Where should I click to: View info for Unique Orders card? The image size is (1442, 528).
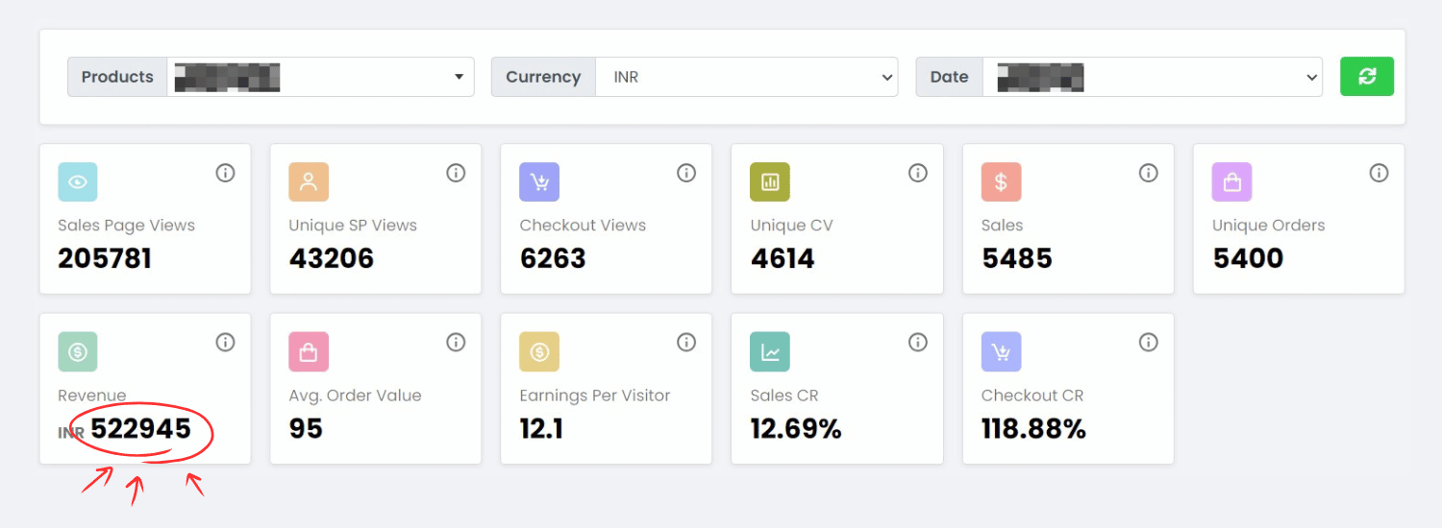pyautogui.click(x=1379, y=173)
